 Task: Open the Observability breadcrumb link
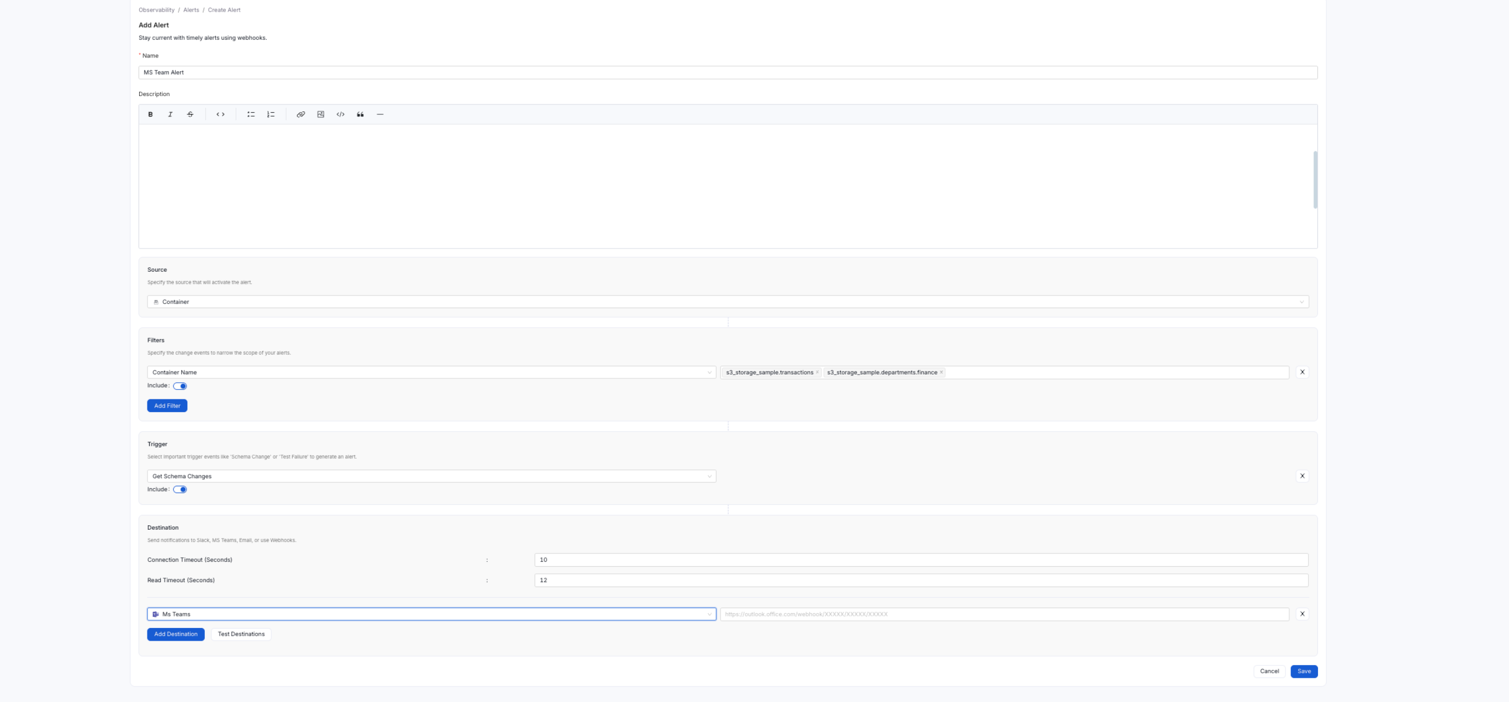click(x=156, y=10)
